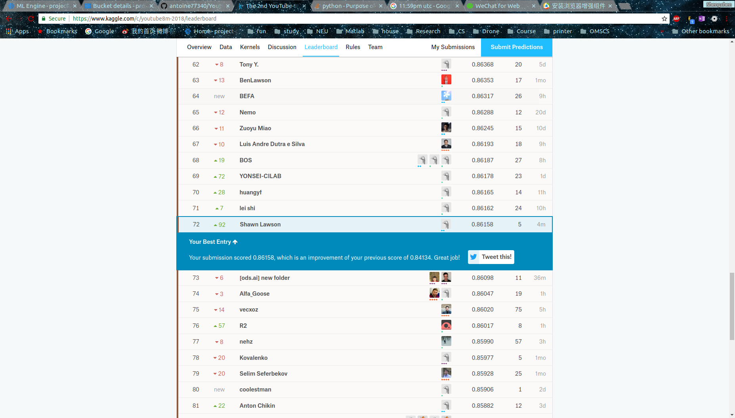This screenshot has width=735, height=418.
Task: Open Anton Chikin's leaderboard entry
Action: [x=257, y=406]
